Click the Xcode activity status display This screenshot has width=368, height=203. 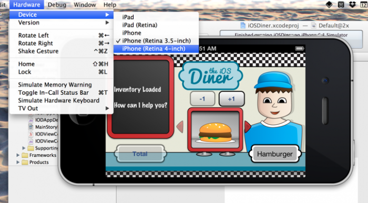pyautogui.click(x=291, y=39)
